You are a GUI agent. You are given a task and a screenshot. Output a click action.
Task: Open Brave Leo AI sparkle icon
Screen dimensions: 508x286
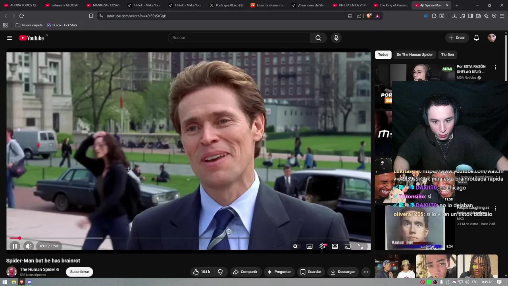(x=486, y=16)
